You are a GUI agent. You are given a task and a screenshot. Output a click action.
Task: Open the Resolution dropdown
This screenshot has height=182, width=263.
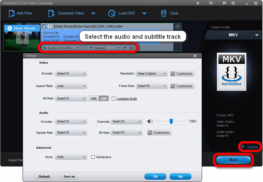[x=152, y=74]
